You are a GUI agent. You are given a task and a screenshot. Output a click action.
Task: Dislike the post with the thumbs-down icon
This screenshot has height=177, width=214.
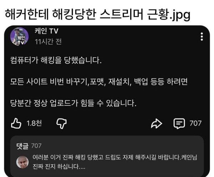tap(62, 123)
